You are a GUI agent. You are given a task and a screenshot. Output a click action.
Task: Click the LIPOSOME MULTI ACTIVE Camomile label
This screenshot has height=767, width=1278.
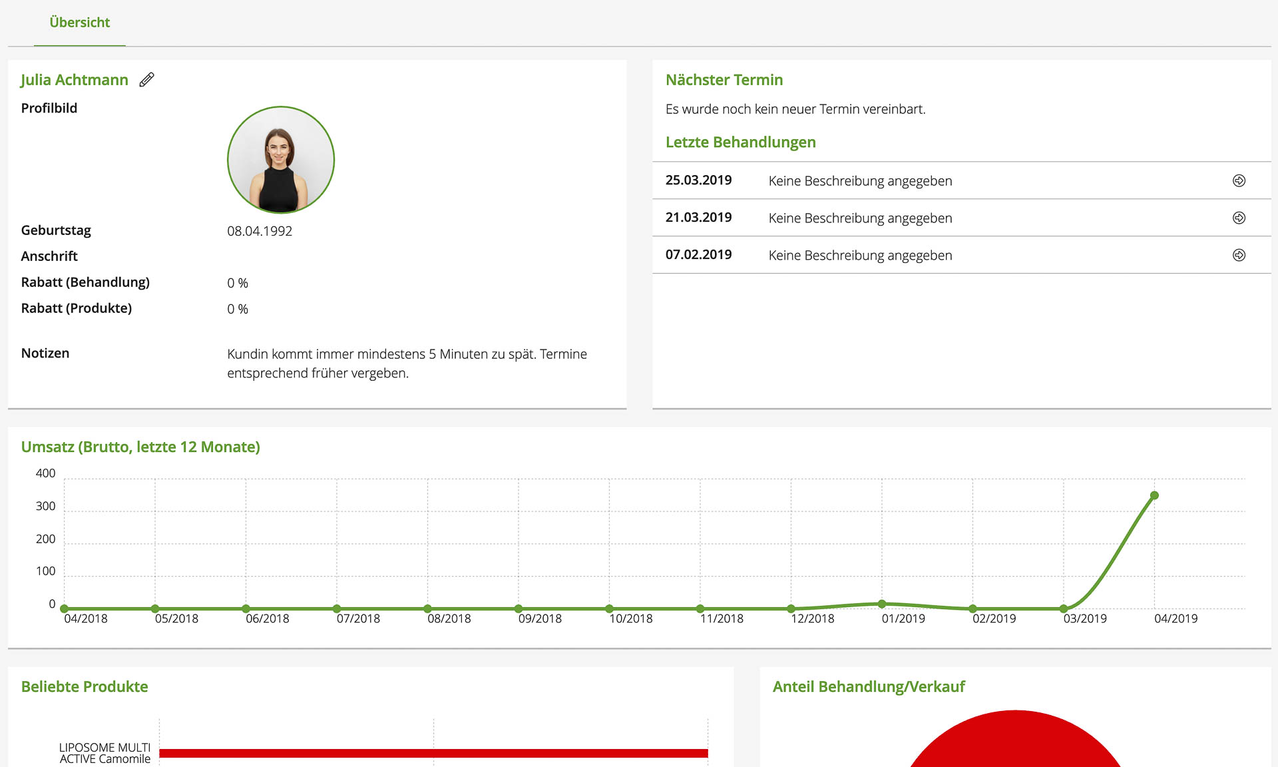click(105, 753)
